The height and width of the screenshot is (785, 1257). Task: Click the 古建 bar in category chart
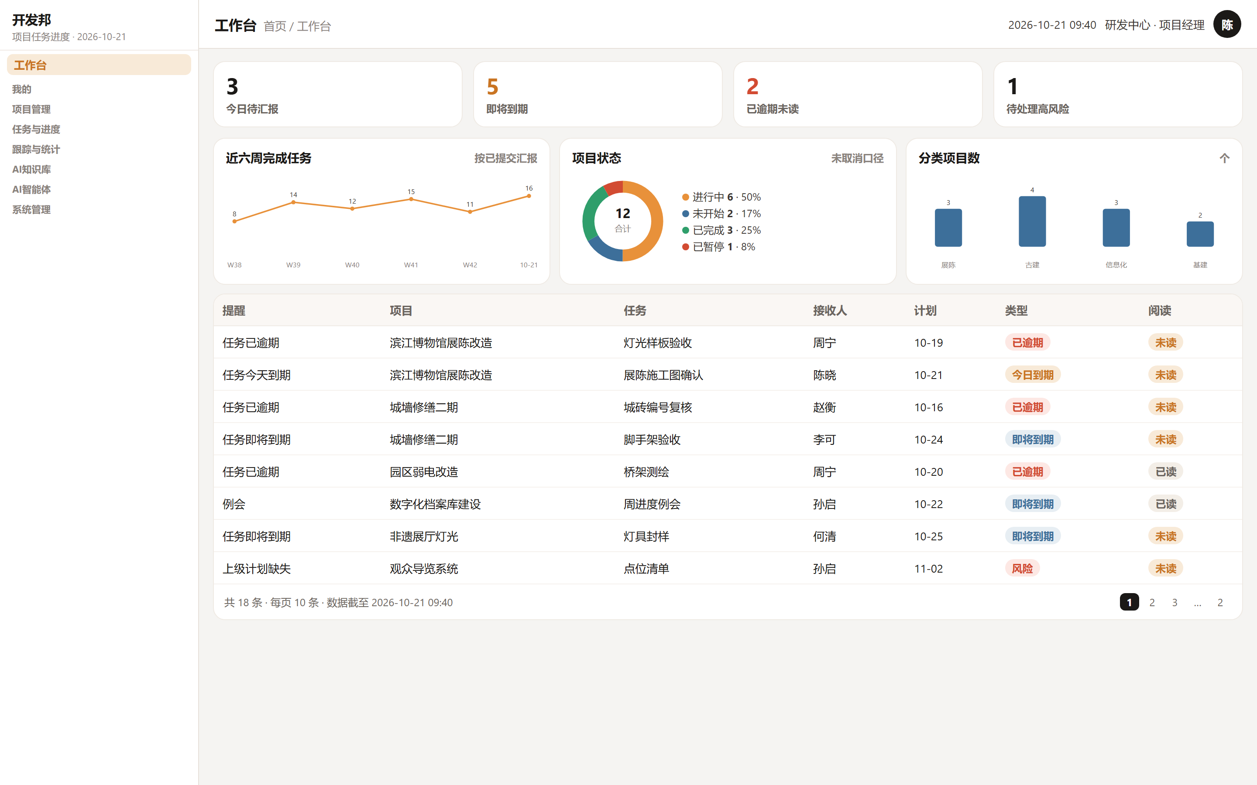click(x=1032, y=222)
